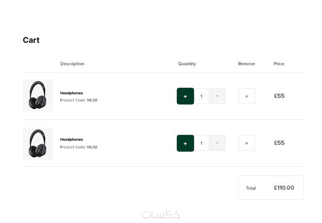Click the Quantity column header
This screenshot has width=322, height=223.
click(x=187, y=64)
